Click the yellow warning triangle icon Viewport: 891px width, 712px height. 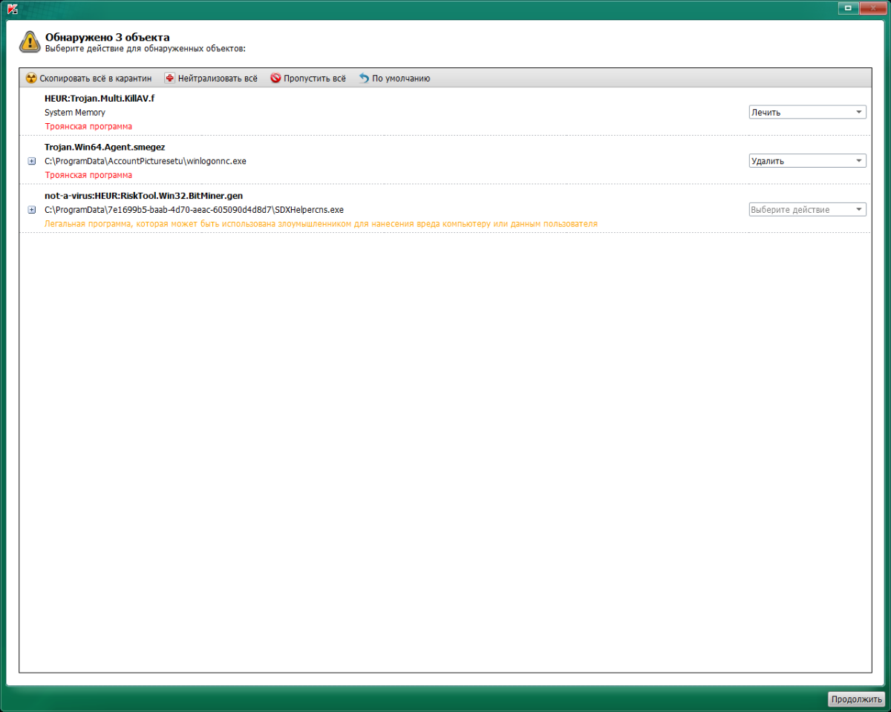click(x=29, y=41)
